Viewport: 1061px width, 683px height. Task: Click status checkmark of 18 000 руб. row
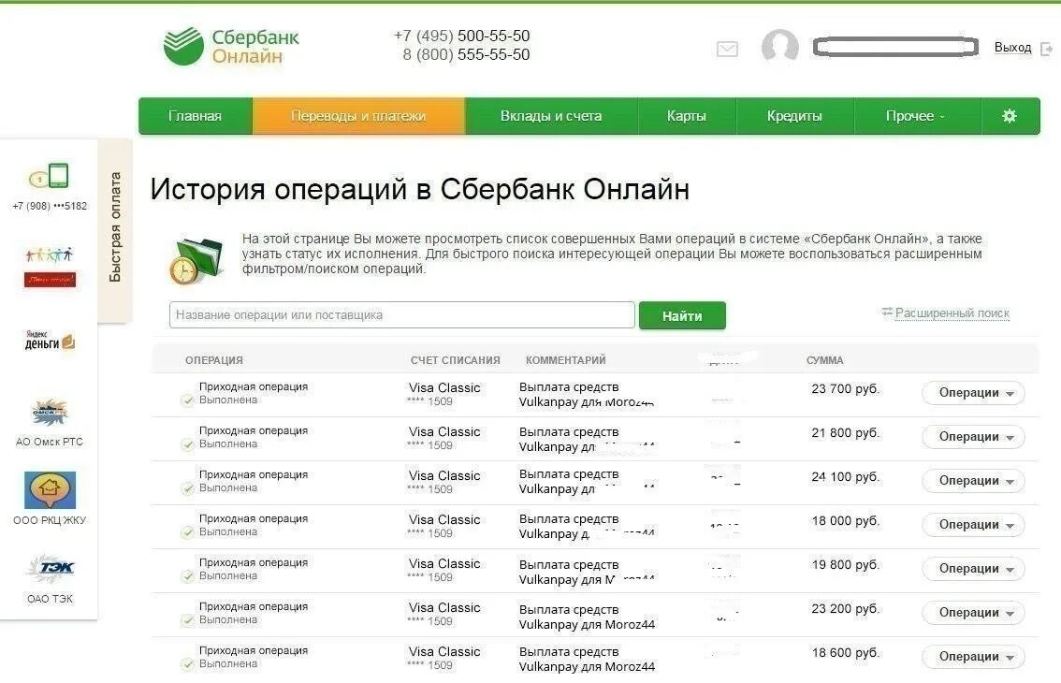click(x=187, y=532)
